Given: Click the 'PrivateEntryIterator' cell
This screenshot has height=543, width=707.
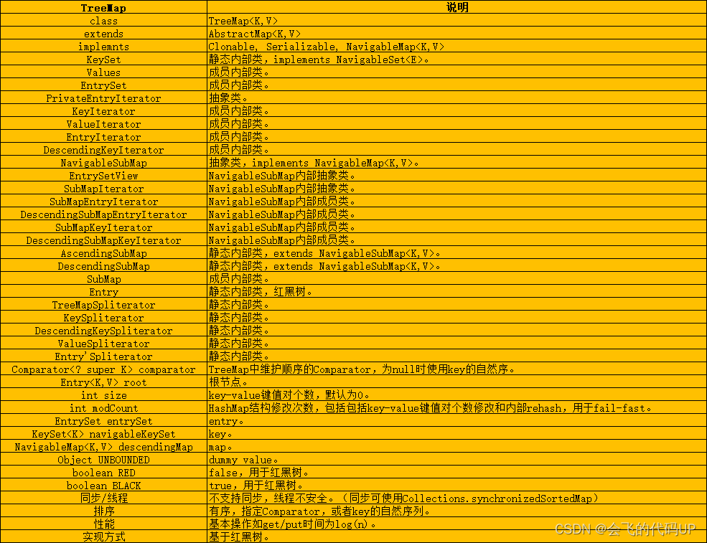Looking at the screenshot, I should (x=103, y=98).
